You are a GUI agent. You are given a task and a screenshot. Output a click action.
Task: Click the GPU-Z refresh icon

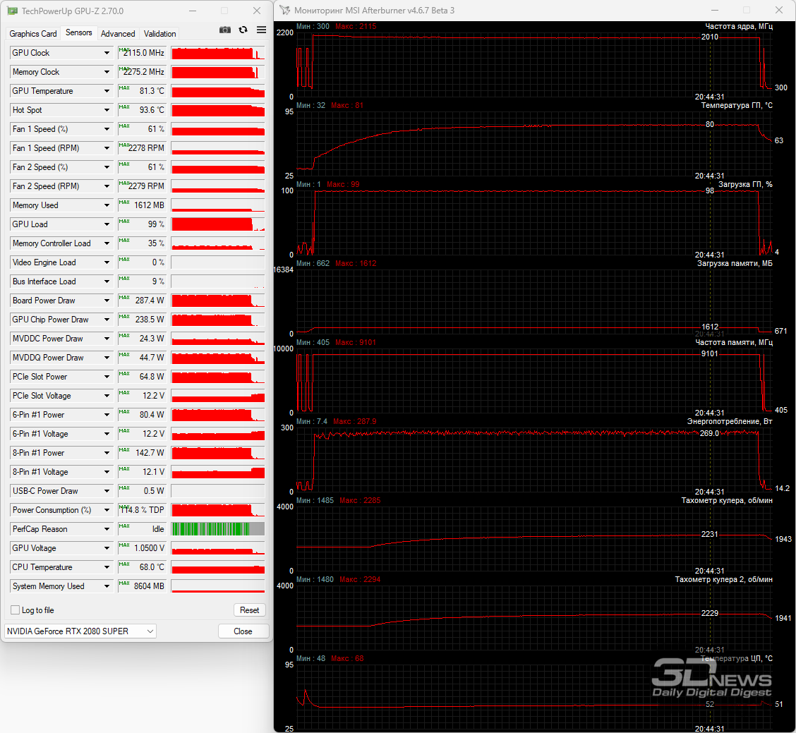243,30
